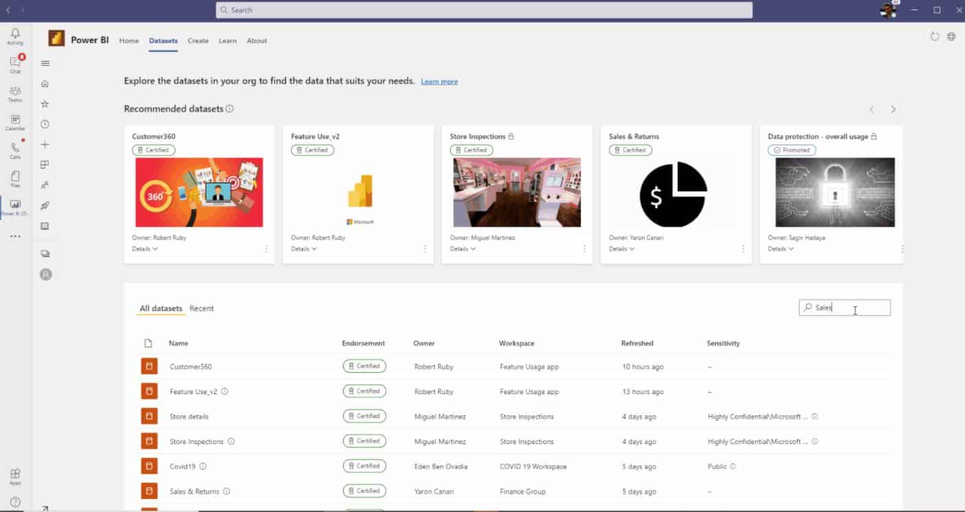Expand Details on Feature Use_v2 card
This screenshot has height=512, width=965.
point(304,249)
